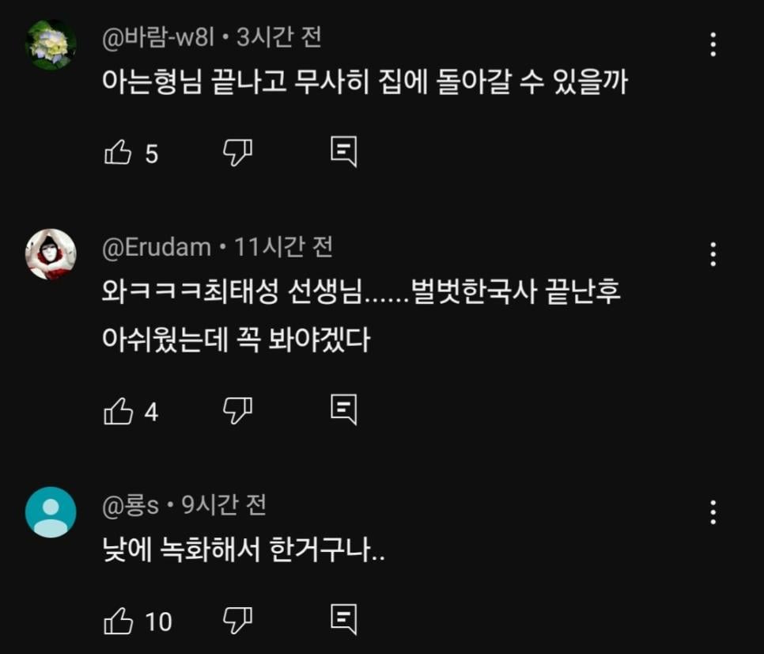Open @바람-w8l profile via flower avatar
Image resolution: width=764 pixels, height=654 pixels.
51,45
